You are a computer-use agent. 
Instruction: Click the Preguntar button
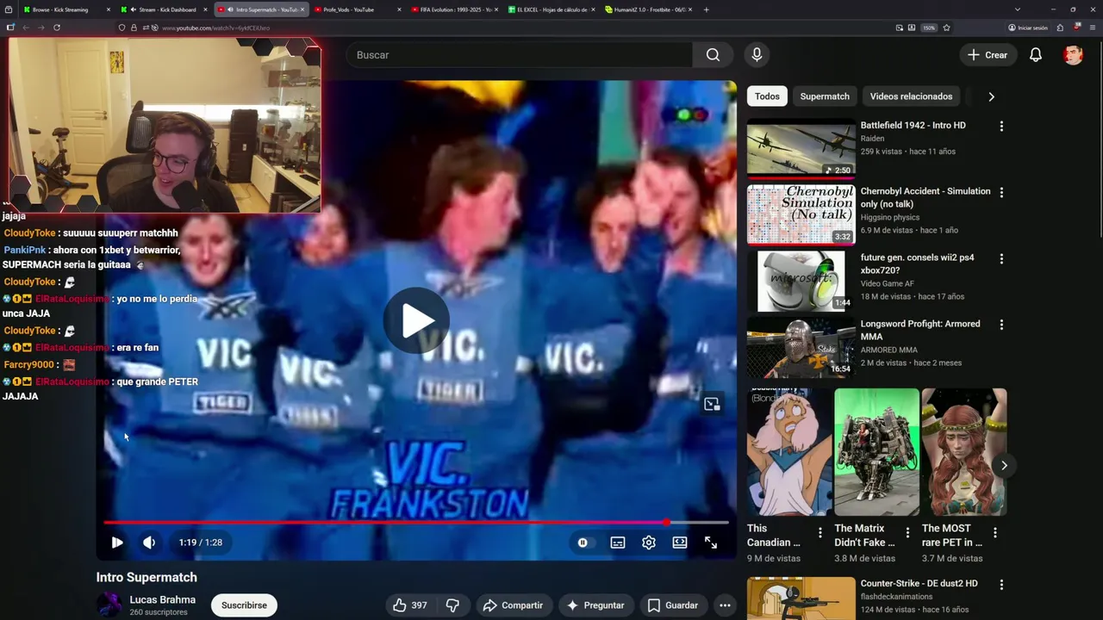coord(595,605)
